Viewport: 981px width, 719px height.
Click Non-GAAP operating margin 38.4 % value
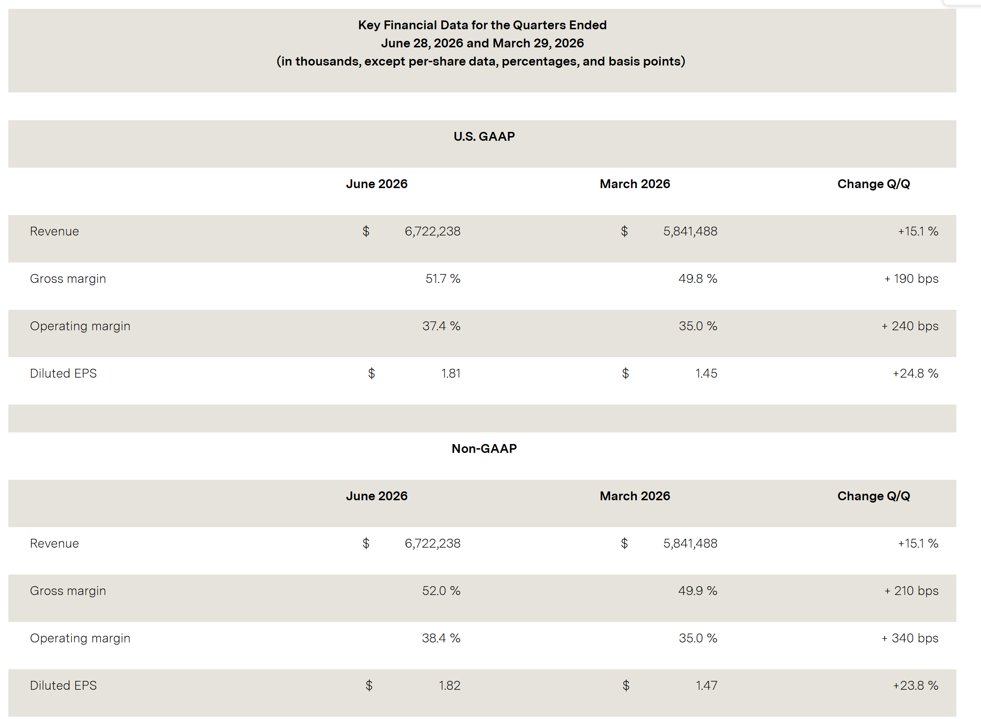coord(441,638)
